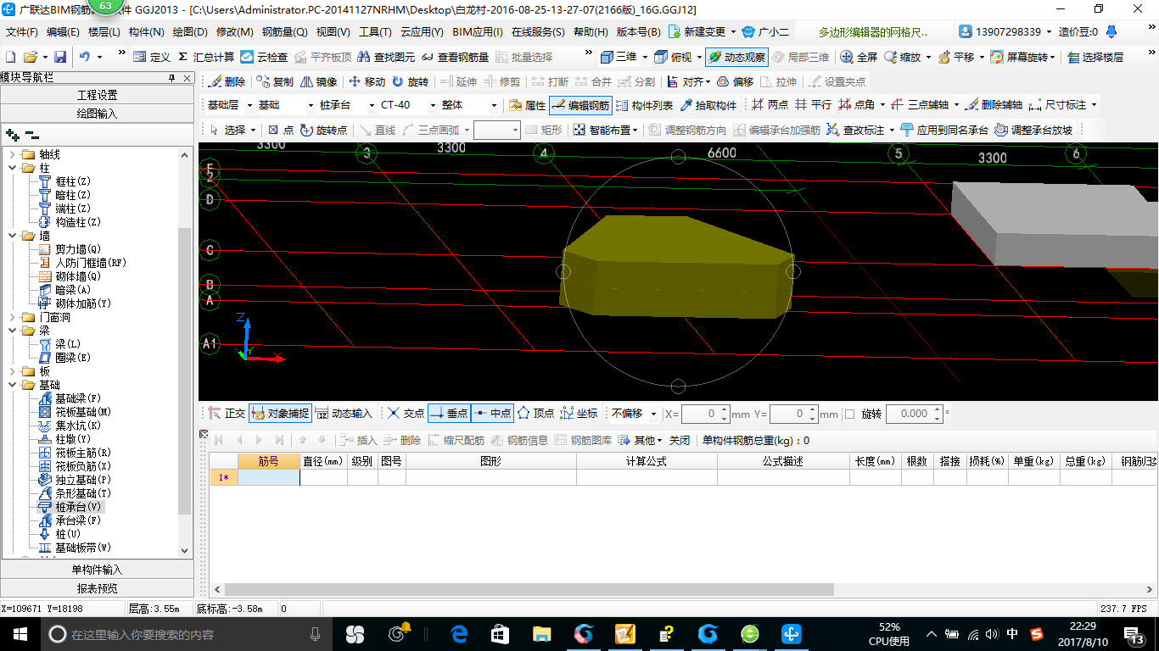Collapse the 基础 tree node
This screenshot has height=651, width=1159.
[12, 385]
